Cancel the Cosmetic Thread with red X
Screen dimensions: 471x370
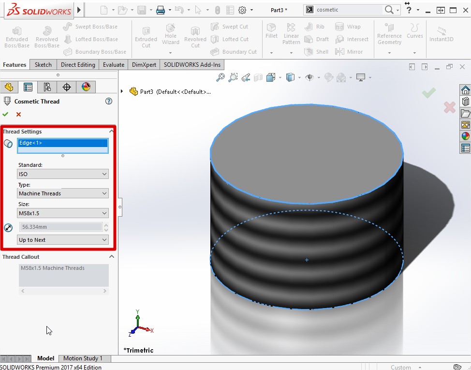coord(18,114)
